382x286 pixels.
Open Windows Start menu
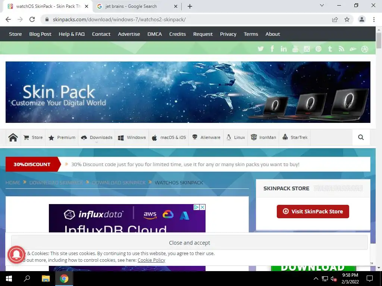pos(9,279)
